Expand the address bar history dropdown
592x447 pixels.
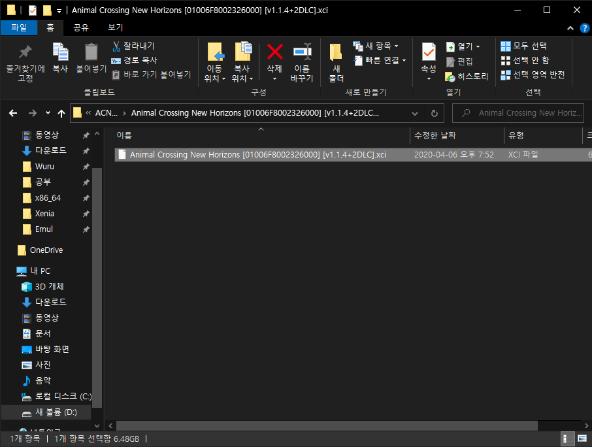415,113
